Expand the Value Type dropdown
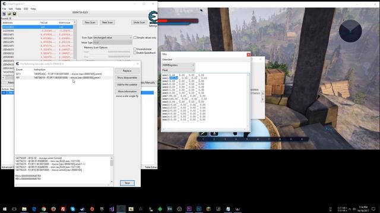This screenshot has height=213, width=380. [113, 43]
